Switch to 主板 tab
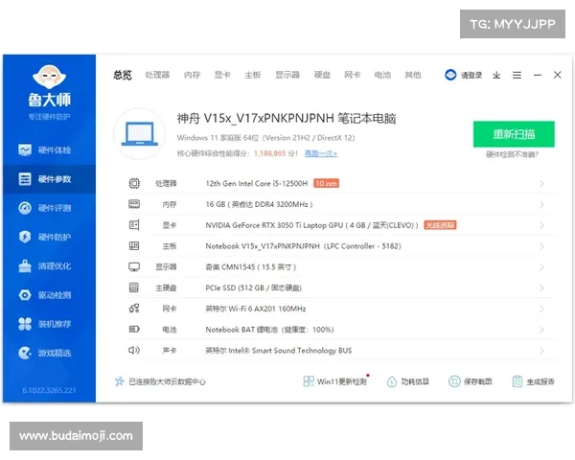575x460 pixels. pos(253,75)
